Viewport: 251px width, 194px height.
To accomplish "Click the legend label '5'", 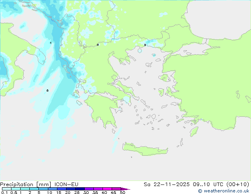I will [39, 192].
